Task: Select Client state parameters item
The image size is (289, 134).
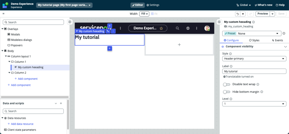Action: [x=20, y=130]
